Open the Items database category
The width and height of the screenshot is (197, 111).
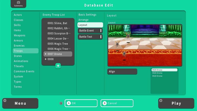point(17,30)
